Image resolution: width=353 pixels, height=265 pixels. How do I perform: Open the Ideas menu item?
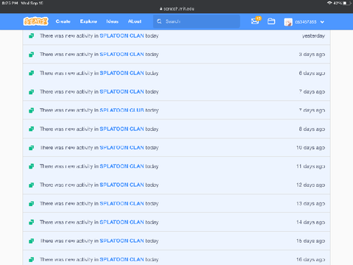click(113, 21)
